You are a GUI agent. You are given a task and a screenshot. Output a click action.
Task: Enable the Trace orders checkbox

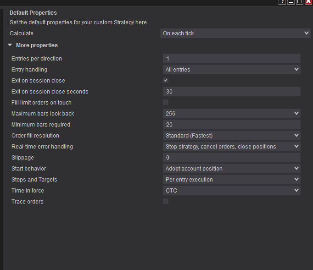pos(166,201)
